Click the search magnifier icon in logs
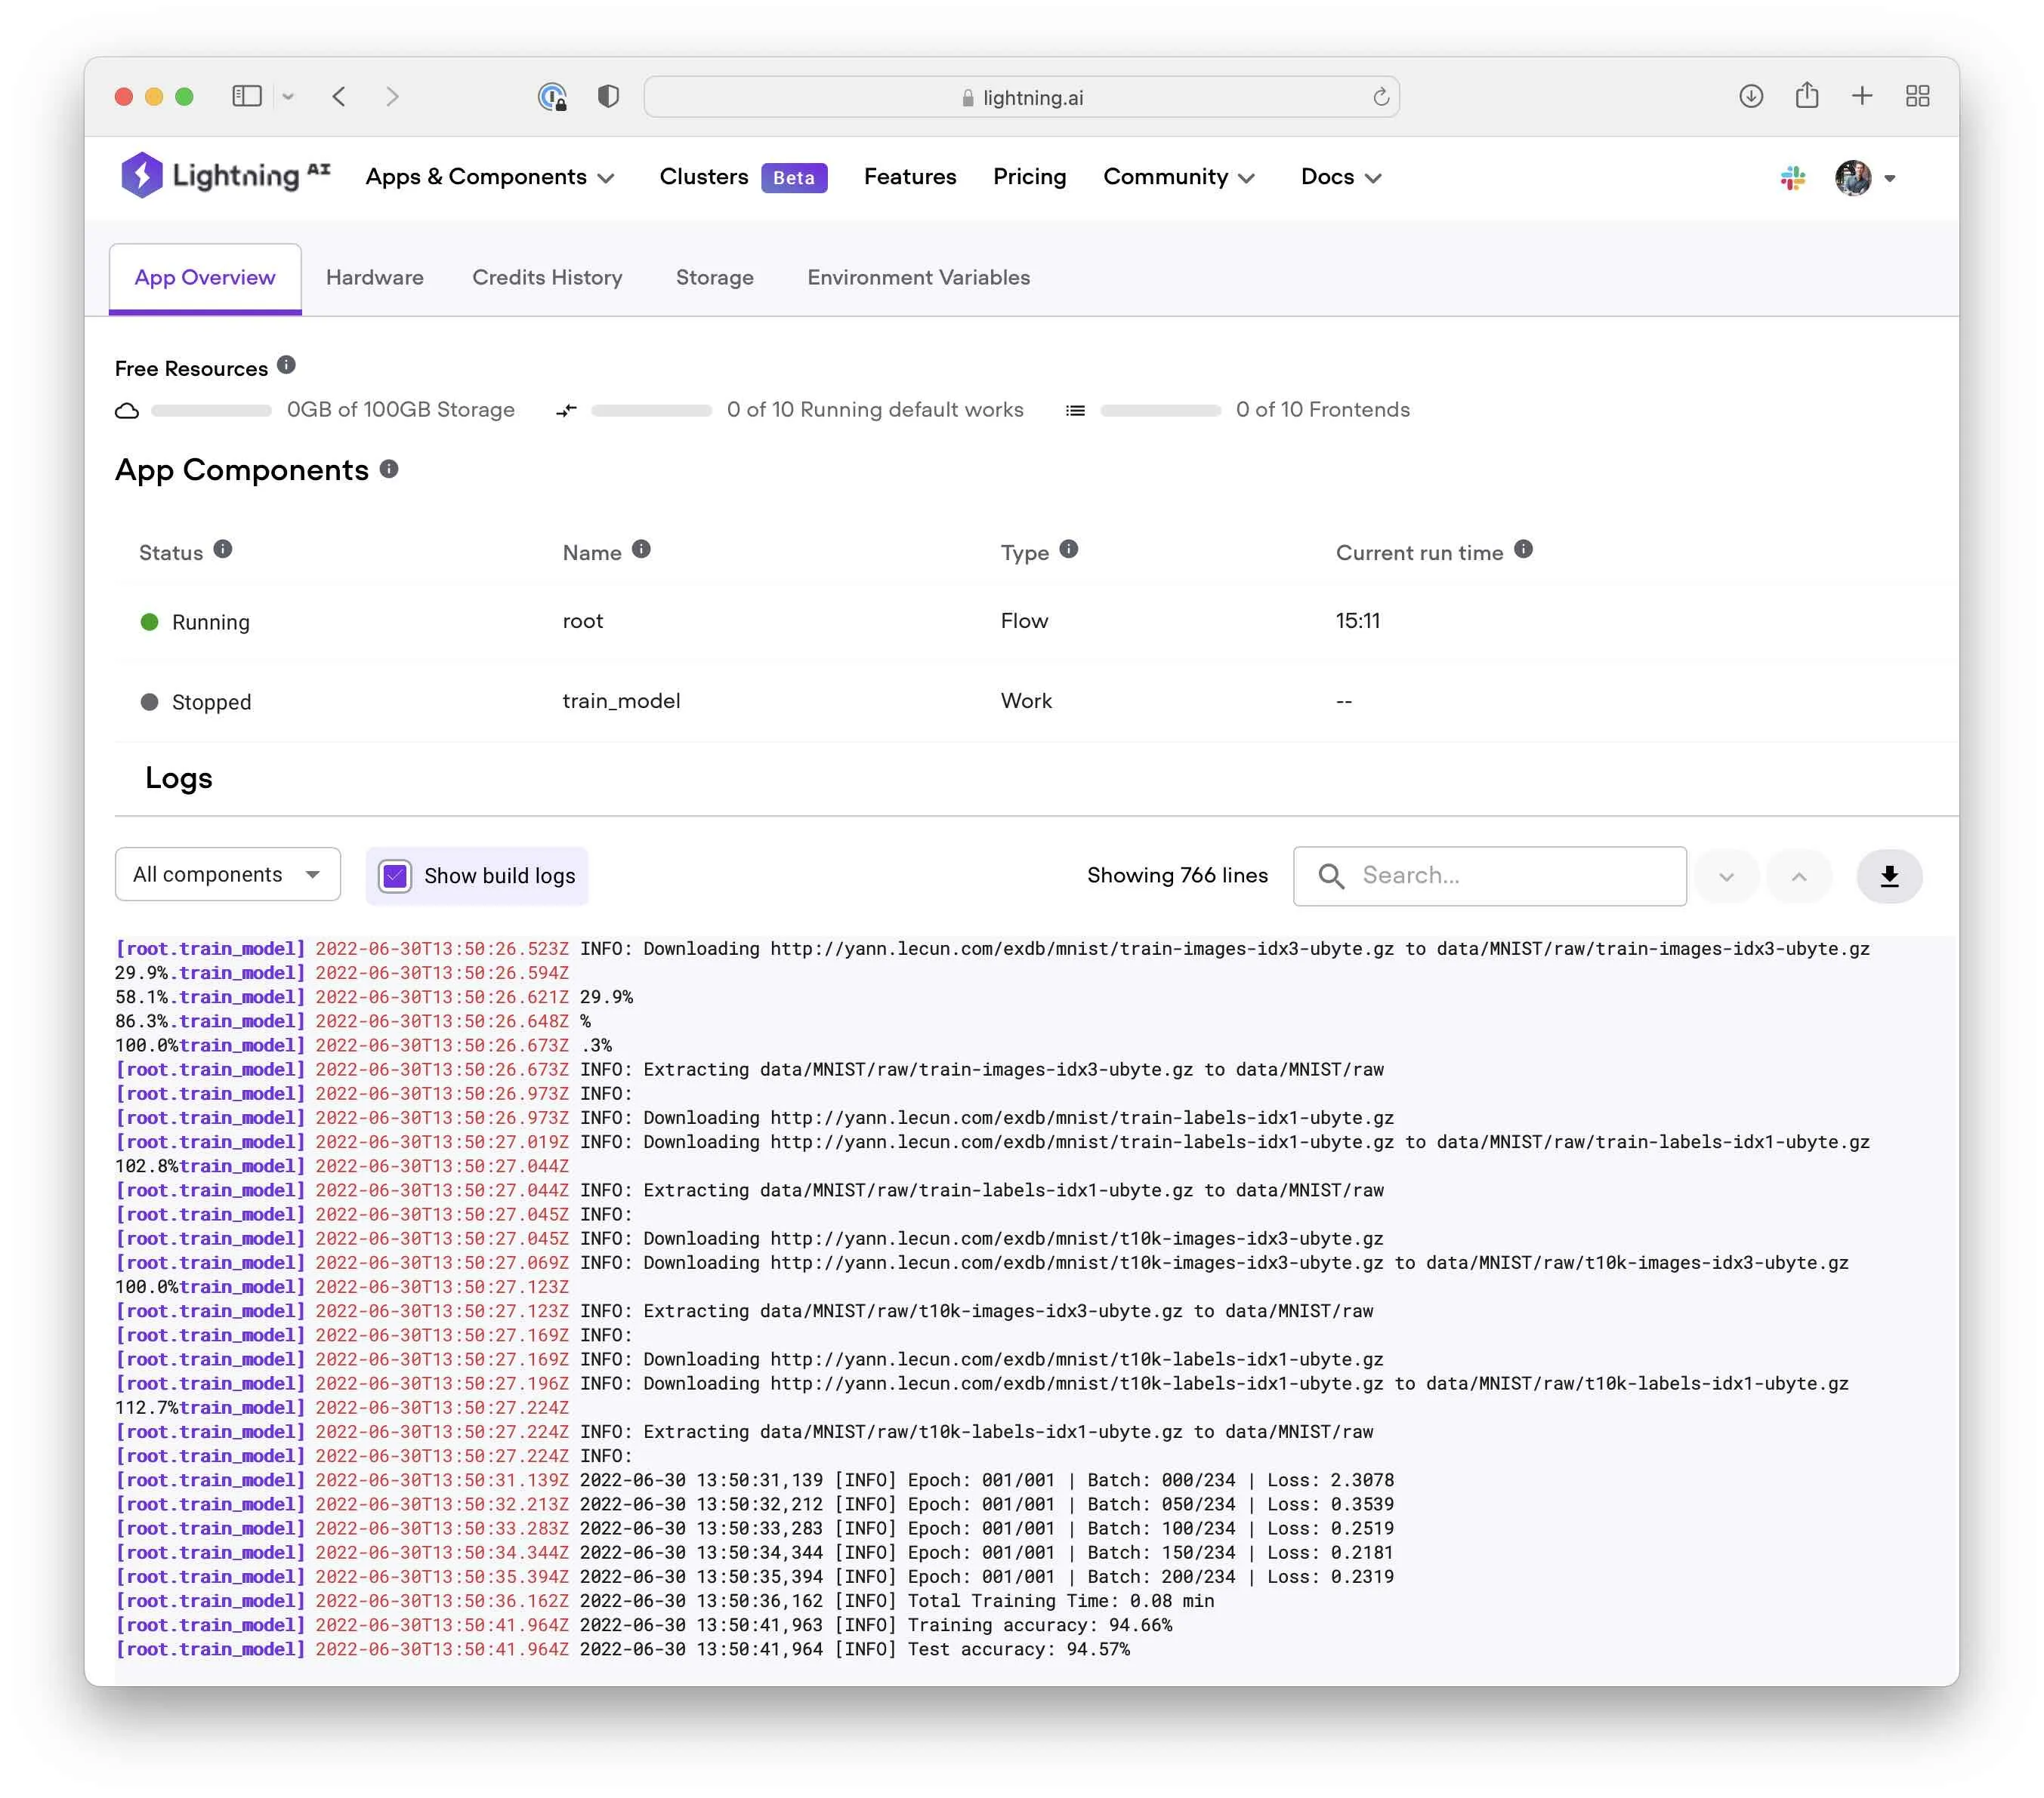The width and height of the screenshot is (2044, 1798). click(1330, 876)
